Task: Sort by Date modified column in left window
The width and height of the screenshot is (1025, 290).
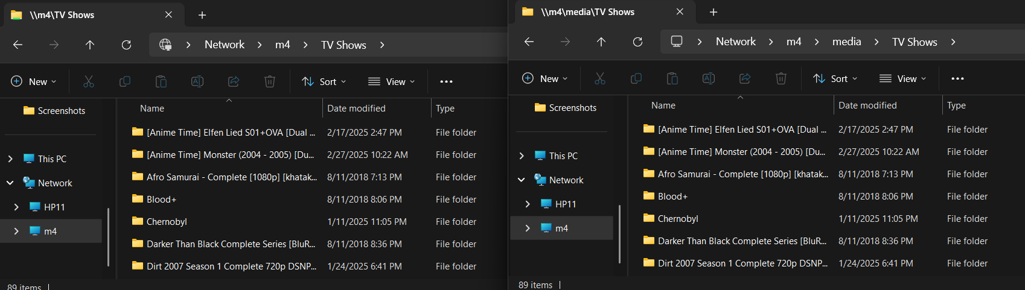Action: tap(356, 109)
